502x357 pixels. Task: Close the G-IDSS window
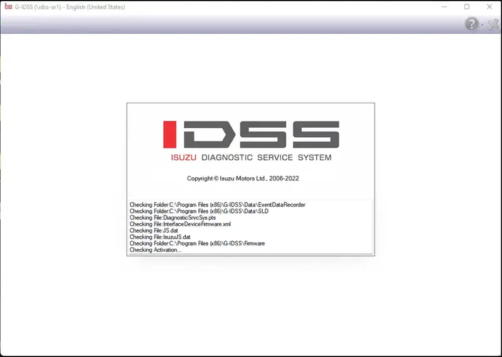click(x=489, y=7)
